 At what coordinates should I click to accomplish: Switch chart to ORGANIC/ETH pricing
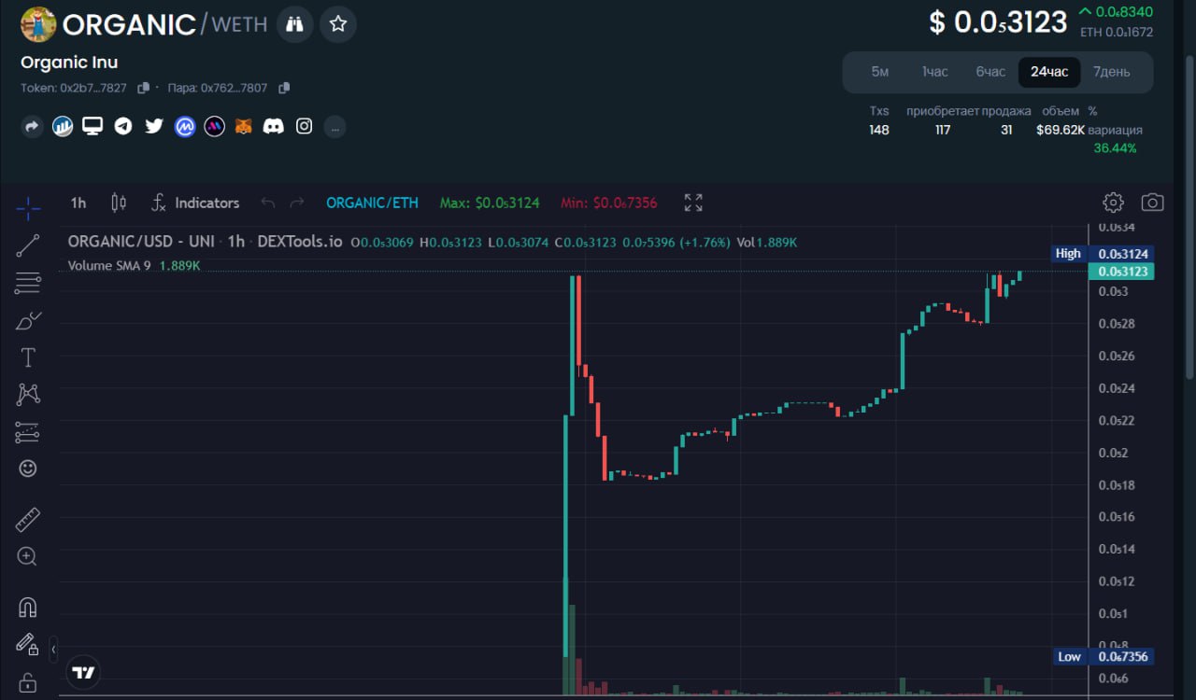(x=372, y=203)
